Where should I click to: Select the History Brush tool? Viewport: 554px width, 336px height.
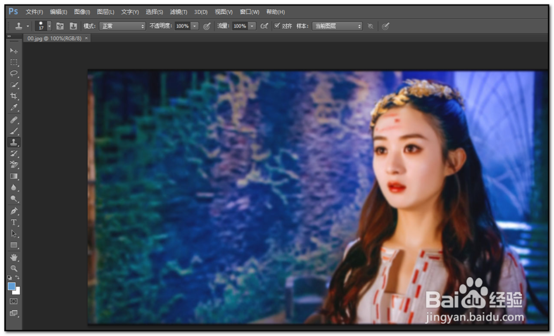[x=14, y=154]
